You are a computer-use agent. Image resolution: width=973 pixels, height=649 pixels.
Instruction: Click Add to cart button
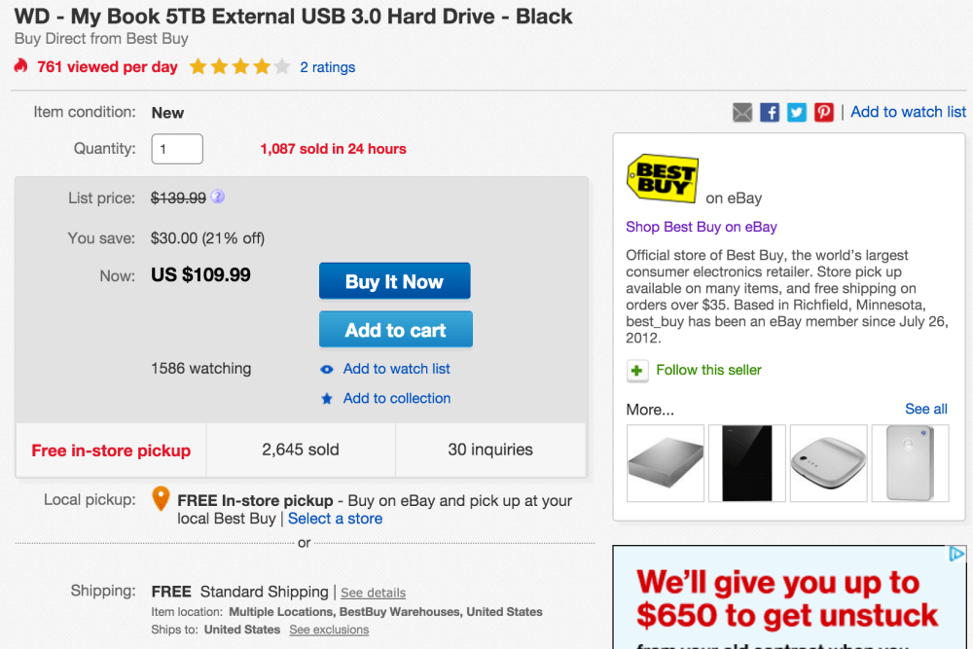(x=396, y=330)
